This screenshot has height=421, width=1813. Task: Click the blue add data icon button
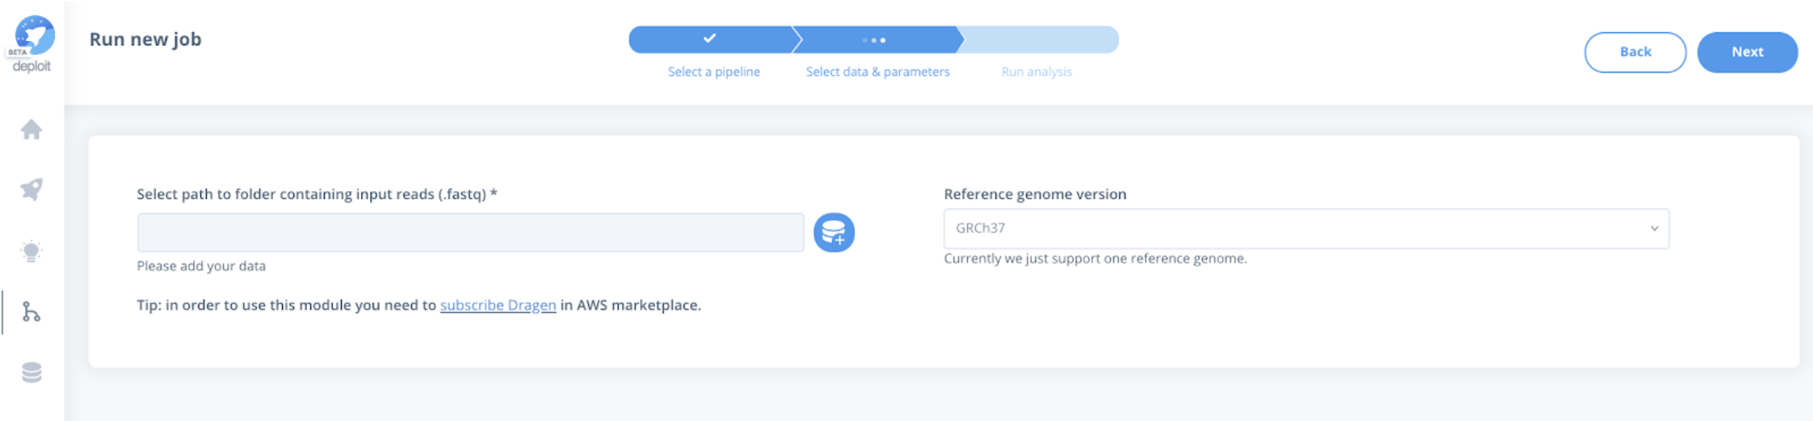click(x=834, y=233)
